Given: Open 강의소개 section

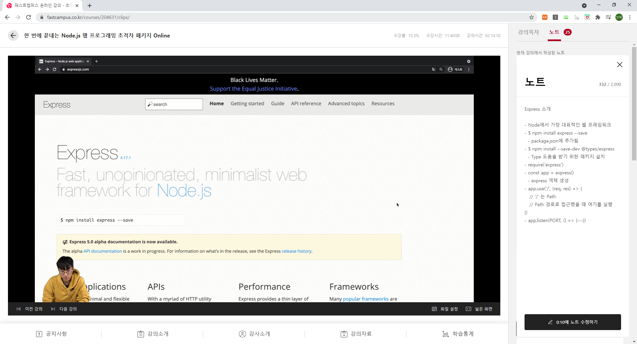Looking at the screenshot, I should 153,334.
